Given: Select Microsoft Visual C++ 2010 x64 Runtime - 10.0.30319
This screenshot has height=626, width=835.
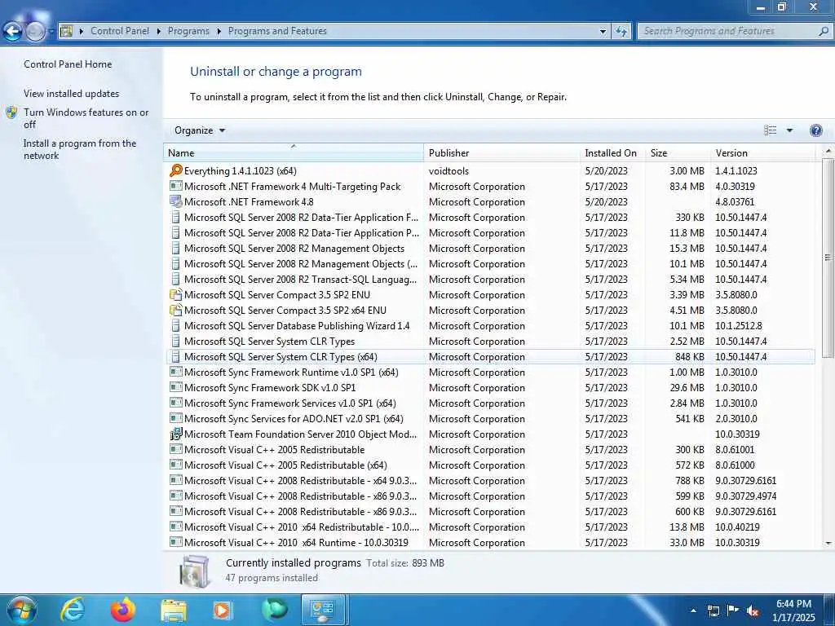Looking at the screenshot, I should point(490,542).
